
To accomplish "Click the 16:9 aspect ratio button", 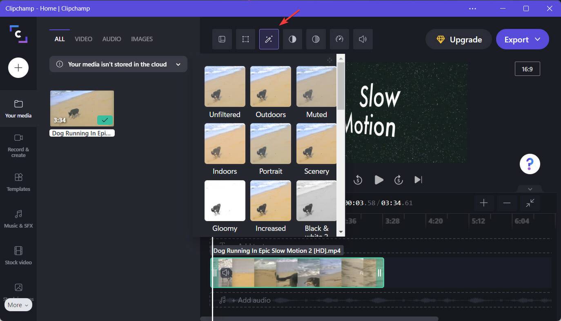I will [527, 69].
